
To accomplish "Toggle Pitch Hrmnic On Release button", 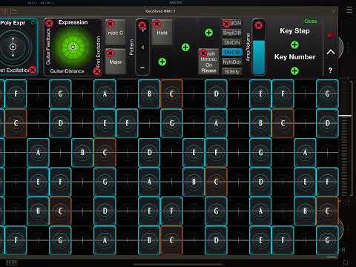I will pos(208,62).
